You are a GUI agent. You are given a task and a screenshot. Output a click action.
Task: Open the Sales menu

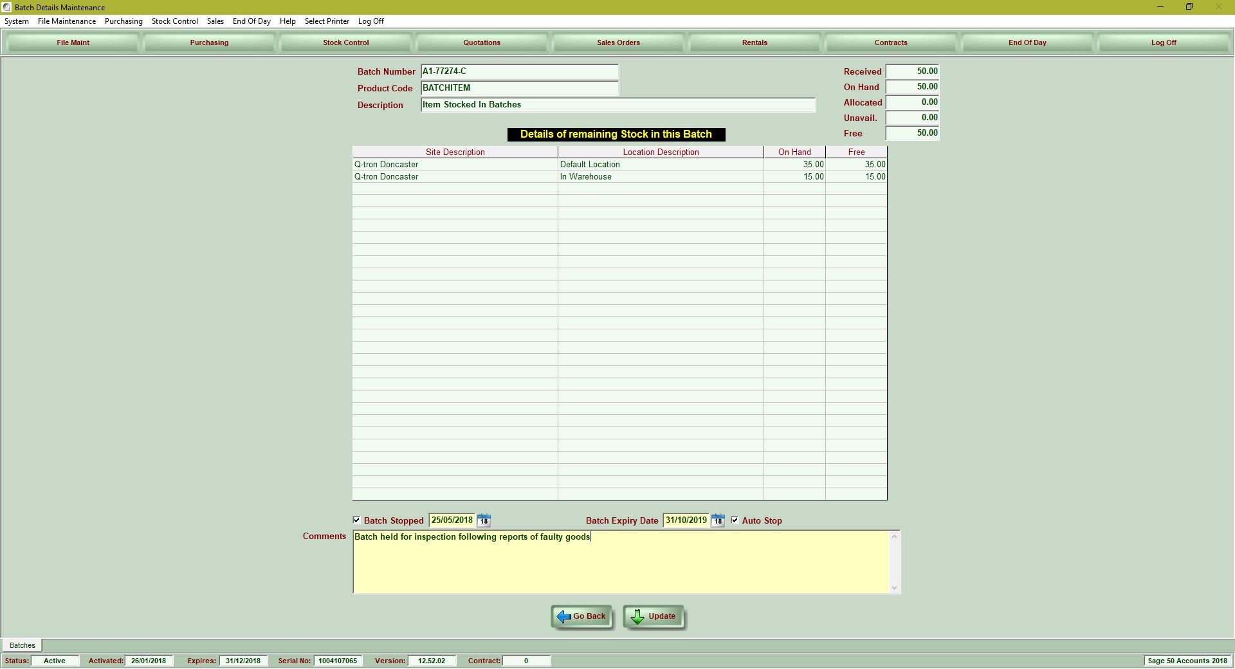click(x=215, y=21)
